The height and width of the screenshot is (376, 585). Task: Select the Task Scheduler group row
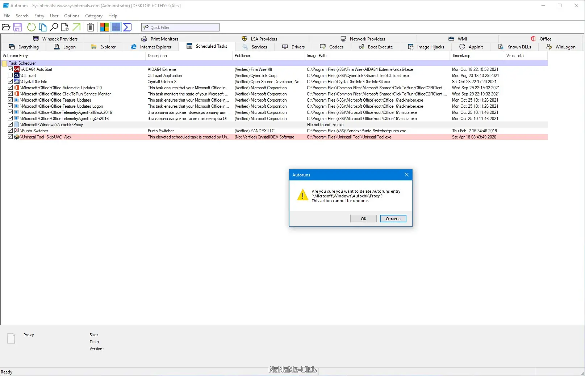[x=274, y=63]
